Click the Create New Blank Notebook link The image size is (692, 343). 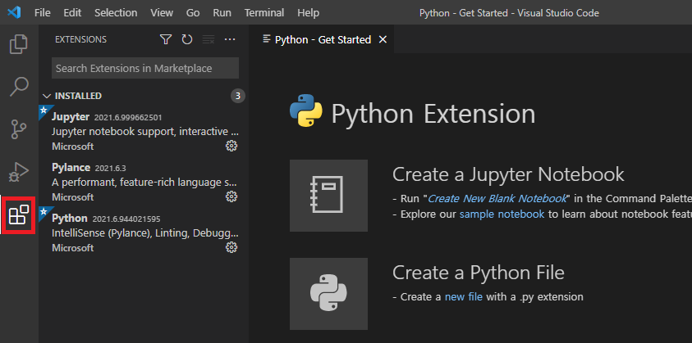coord(497,199)
